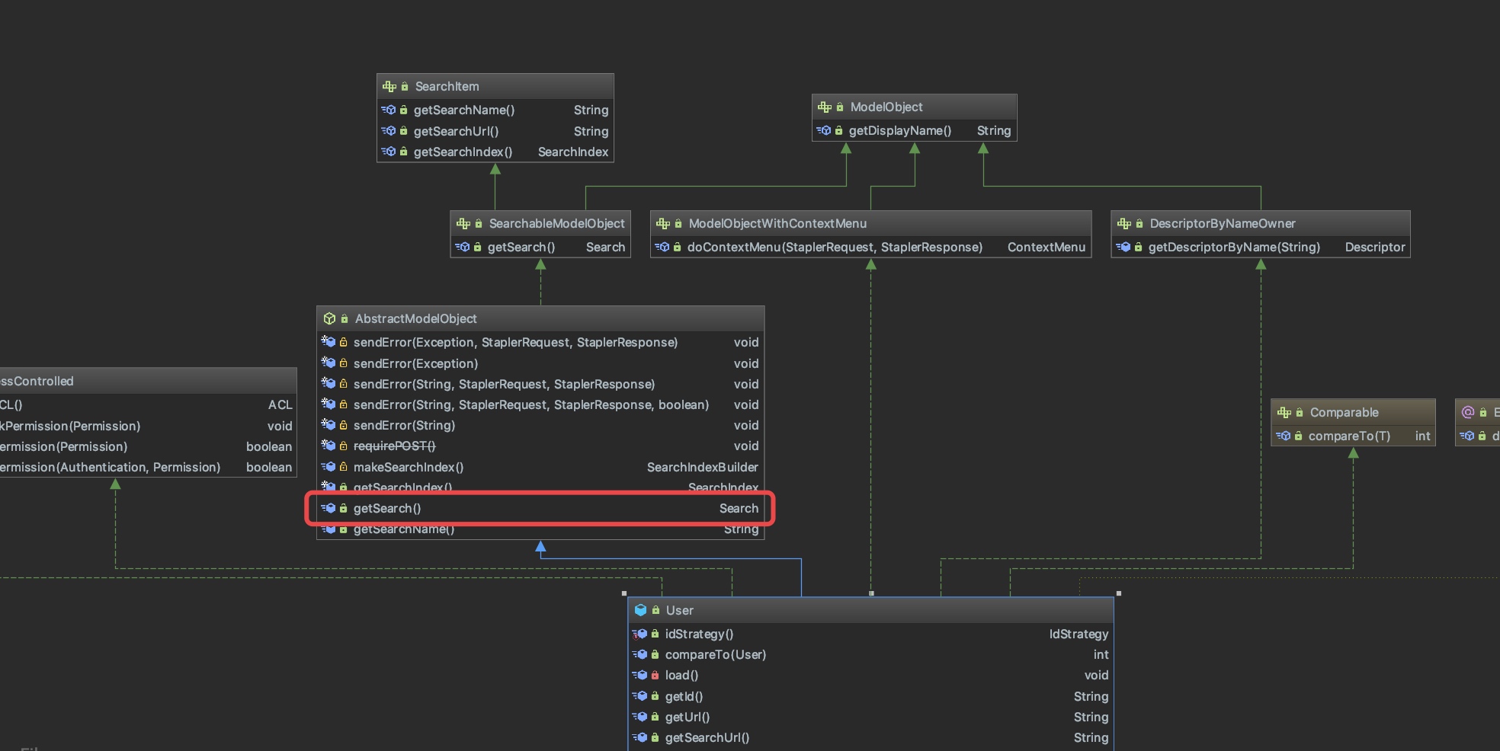The image size is (1500, 751).
Task: Select sendError(String) method row
Action: click(540, 425)
